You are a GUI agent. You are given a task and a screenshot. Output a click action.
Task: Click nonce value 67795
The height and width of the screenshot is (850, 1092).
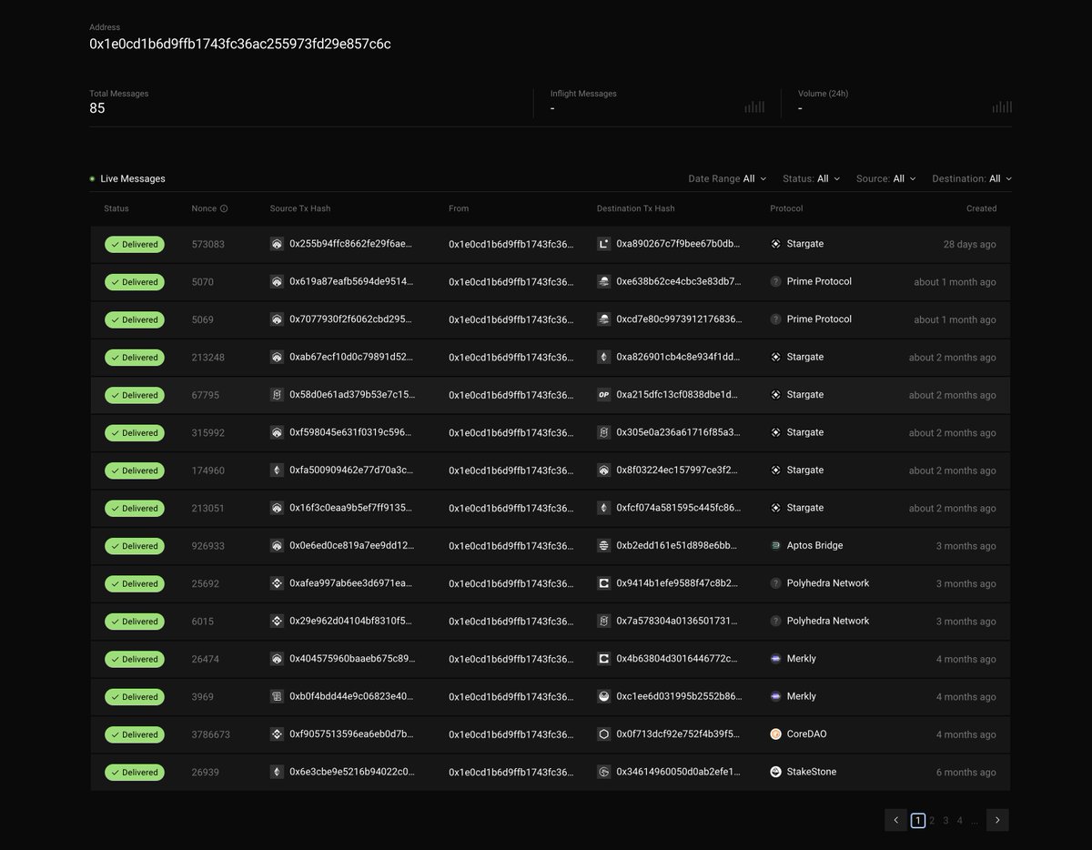[206, 395]
